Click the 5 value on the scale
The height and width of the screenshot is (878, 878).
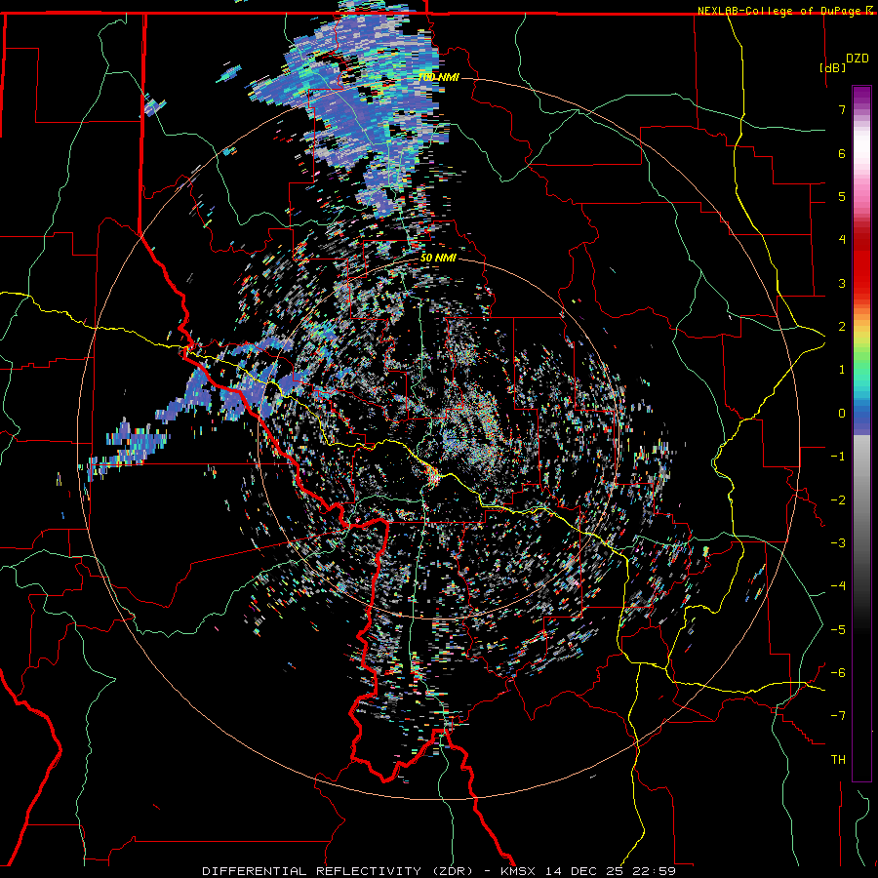pos(842,196)
